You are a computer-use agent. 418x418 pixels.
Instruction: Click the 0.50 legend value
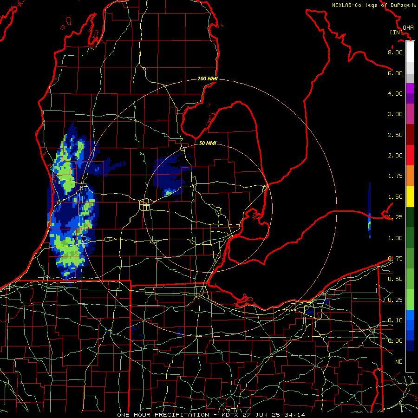(x=395, y=279)
